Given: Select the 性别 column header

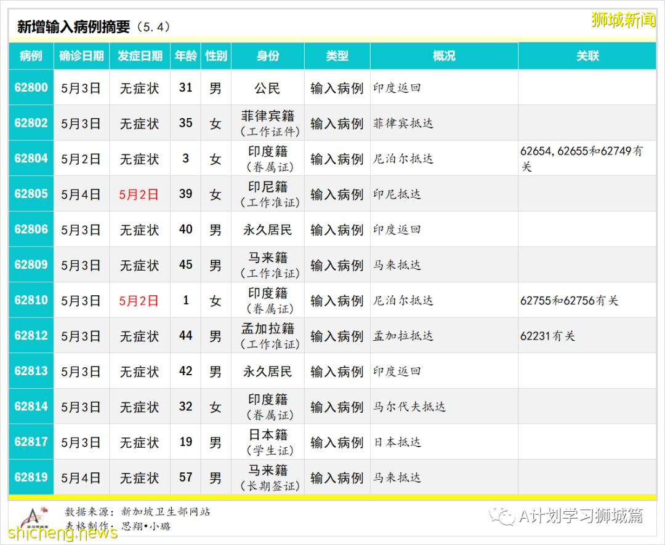Looking at the screenshot, I should coord(216,55).
